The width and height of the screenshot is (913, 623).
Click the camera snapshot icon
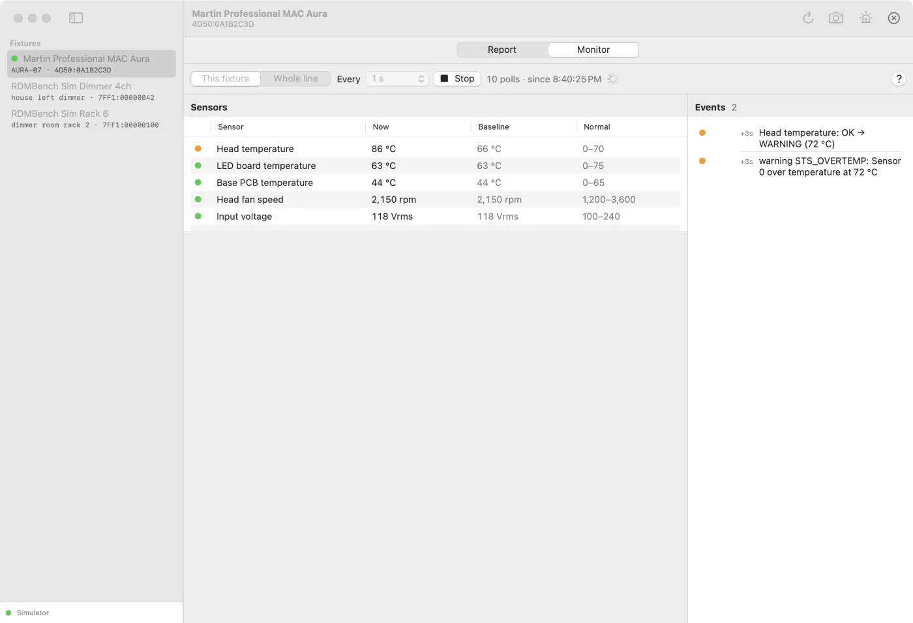point(836,18)
